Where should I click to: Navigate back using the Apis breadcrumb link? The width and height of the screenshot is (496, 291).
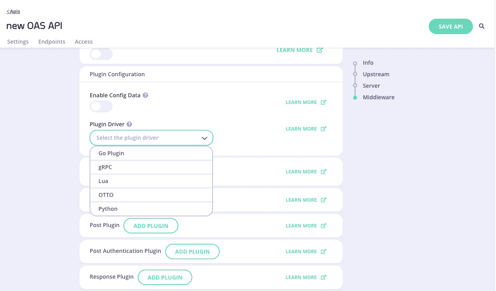[13, 11]
